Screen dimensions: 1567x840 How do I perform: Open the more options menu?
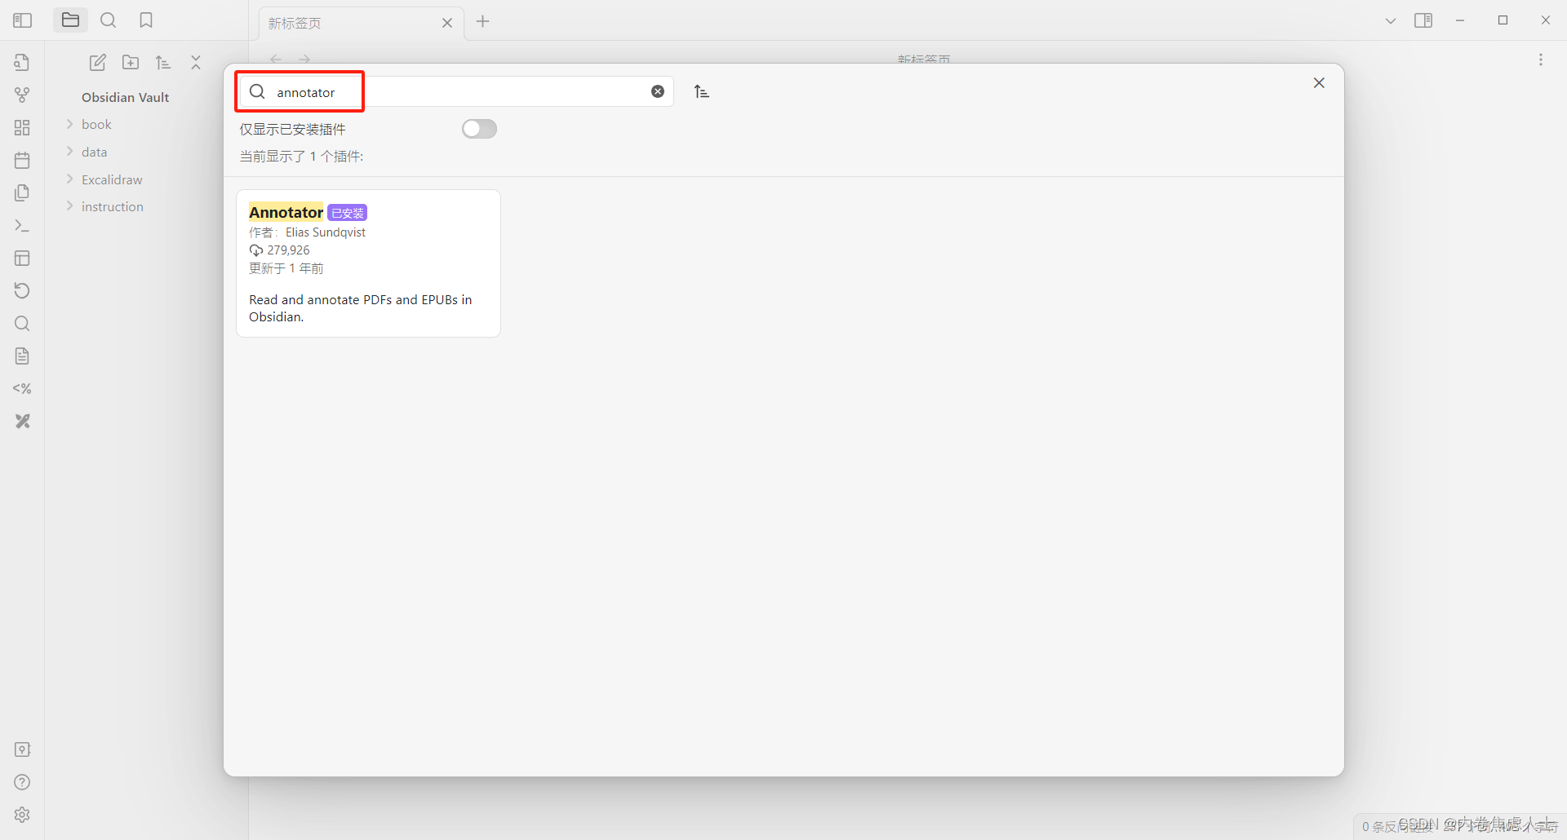(x=1541, y=60)
